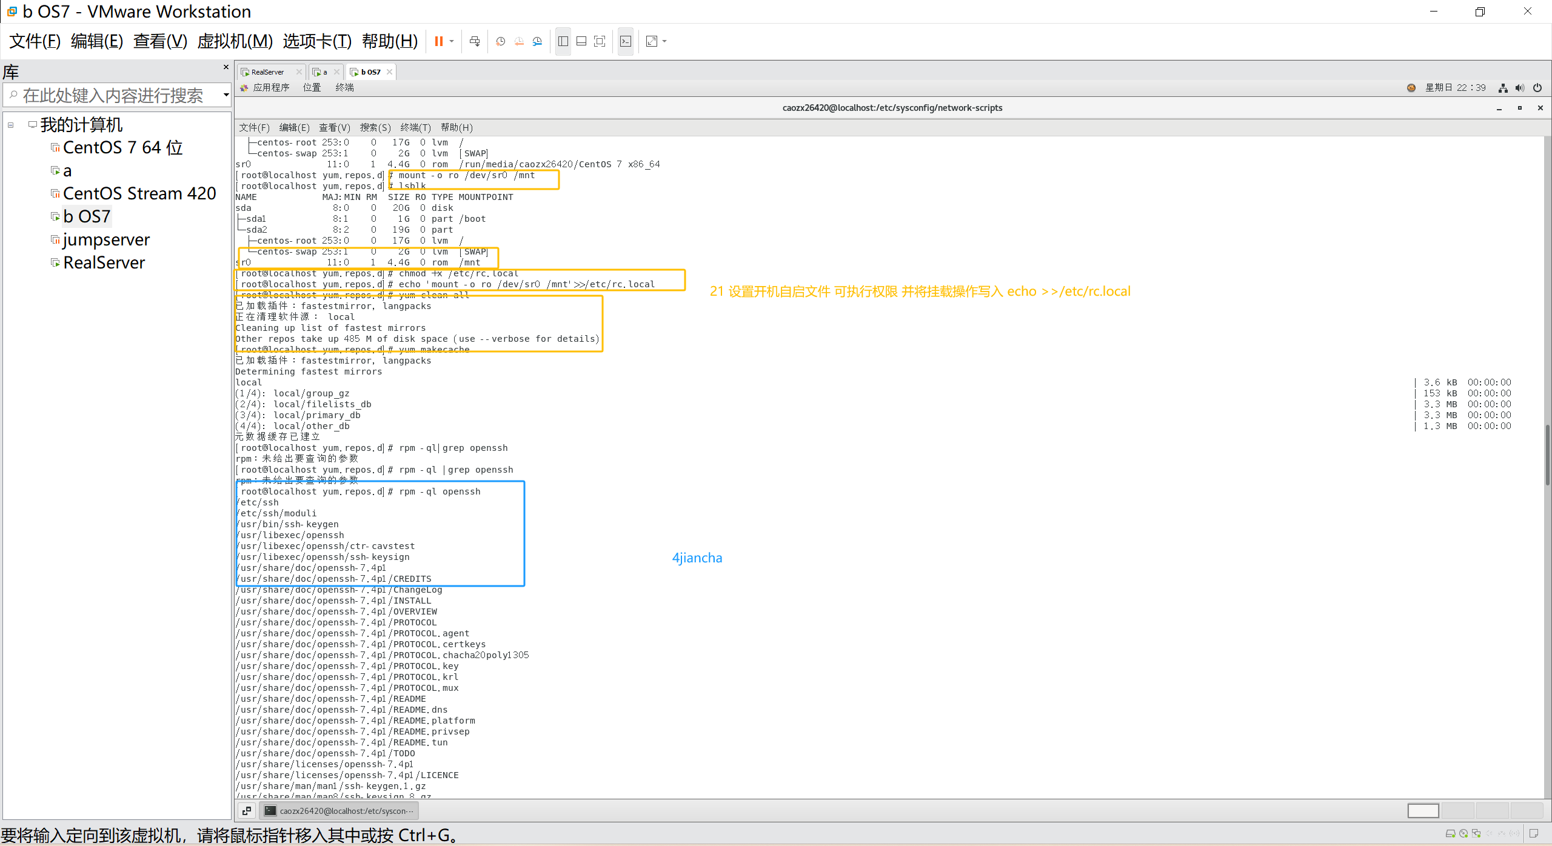Click the orange pause VM button

tap(438, 41)
